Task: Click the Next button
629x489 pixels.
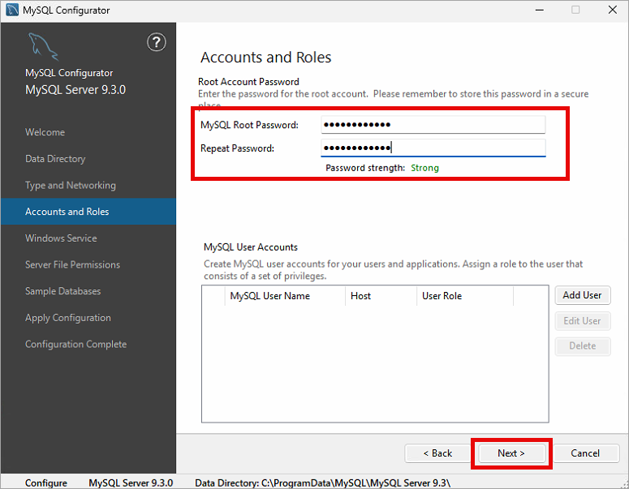Action: pyautogui.click(x=511, y=453)
